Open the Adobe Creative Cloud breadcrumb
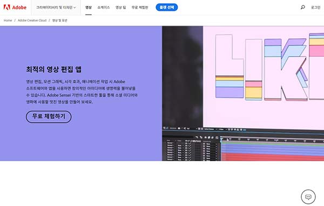Screen dimensions: 324x206 point(32,20)
